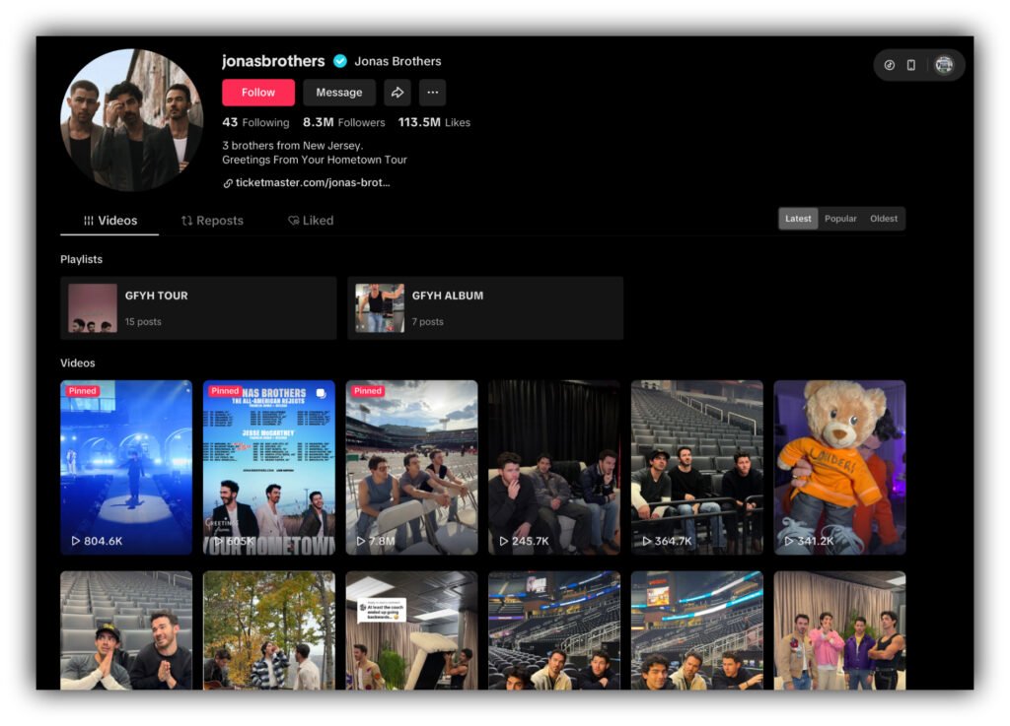Switch to the Liked tab
The image size is (1010, 726).
point(311,221)
